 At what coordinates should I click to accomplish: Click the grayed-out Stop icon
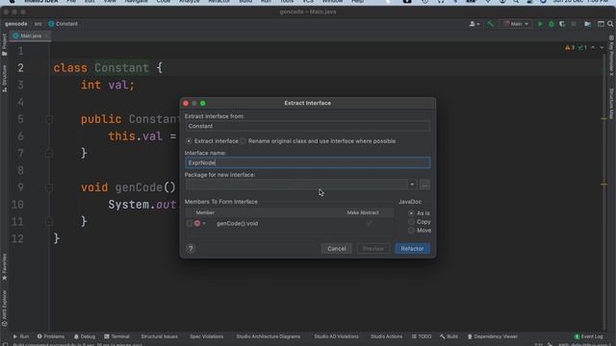pyautogui.click(x=574, y=24)
